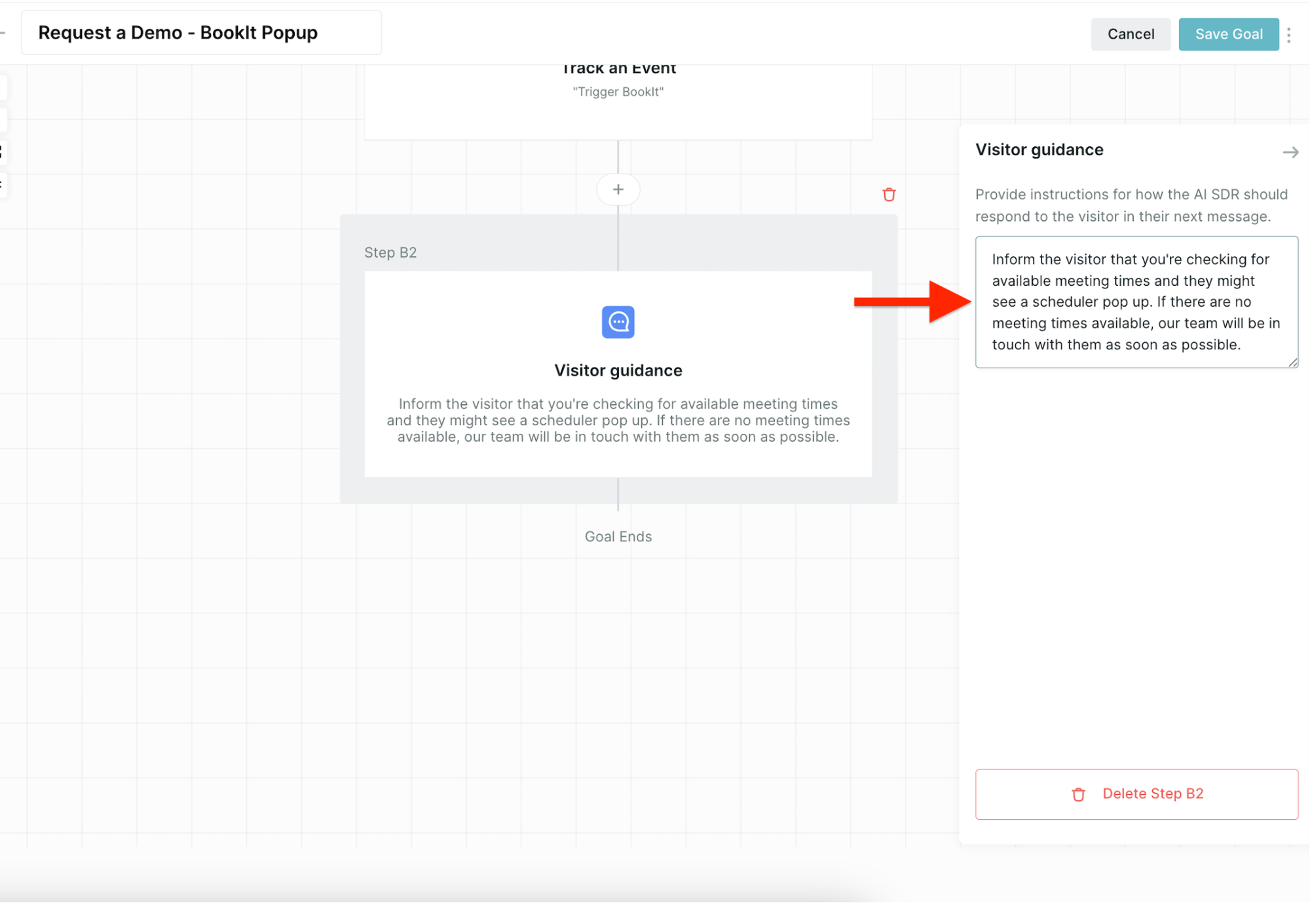Click the plus button to add a step
1310x903 pixels.
(x=618, y=189)
